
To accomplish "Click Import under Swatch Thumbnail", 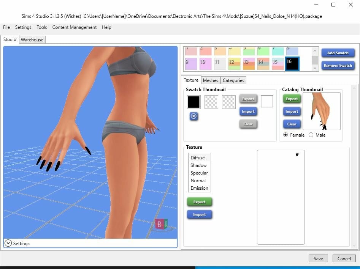I will tap(248, 112).
